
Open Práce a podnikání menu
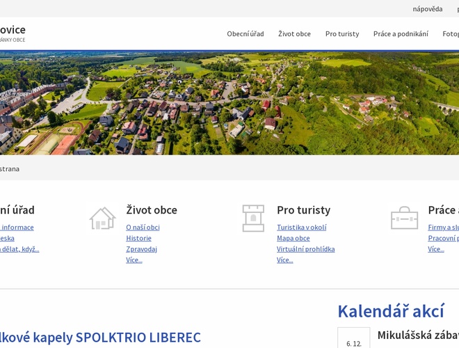pyautogui.click(x=401, y=33)
